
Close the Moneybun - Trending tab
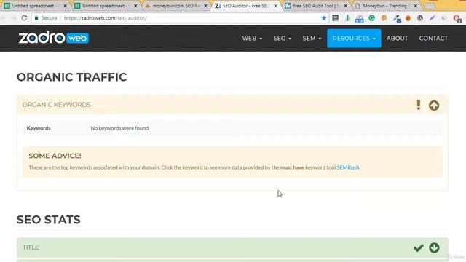click(x=416, y=6)
